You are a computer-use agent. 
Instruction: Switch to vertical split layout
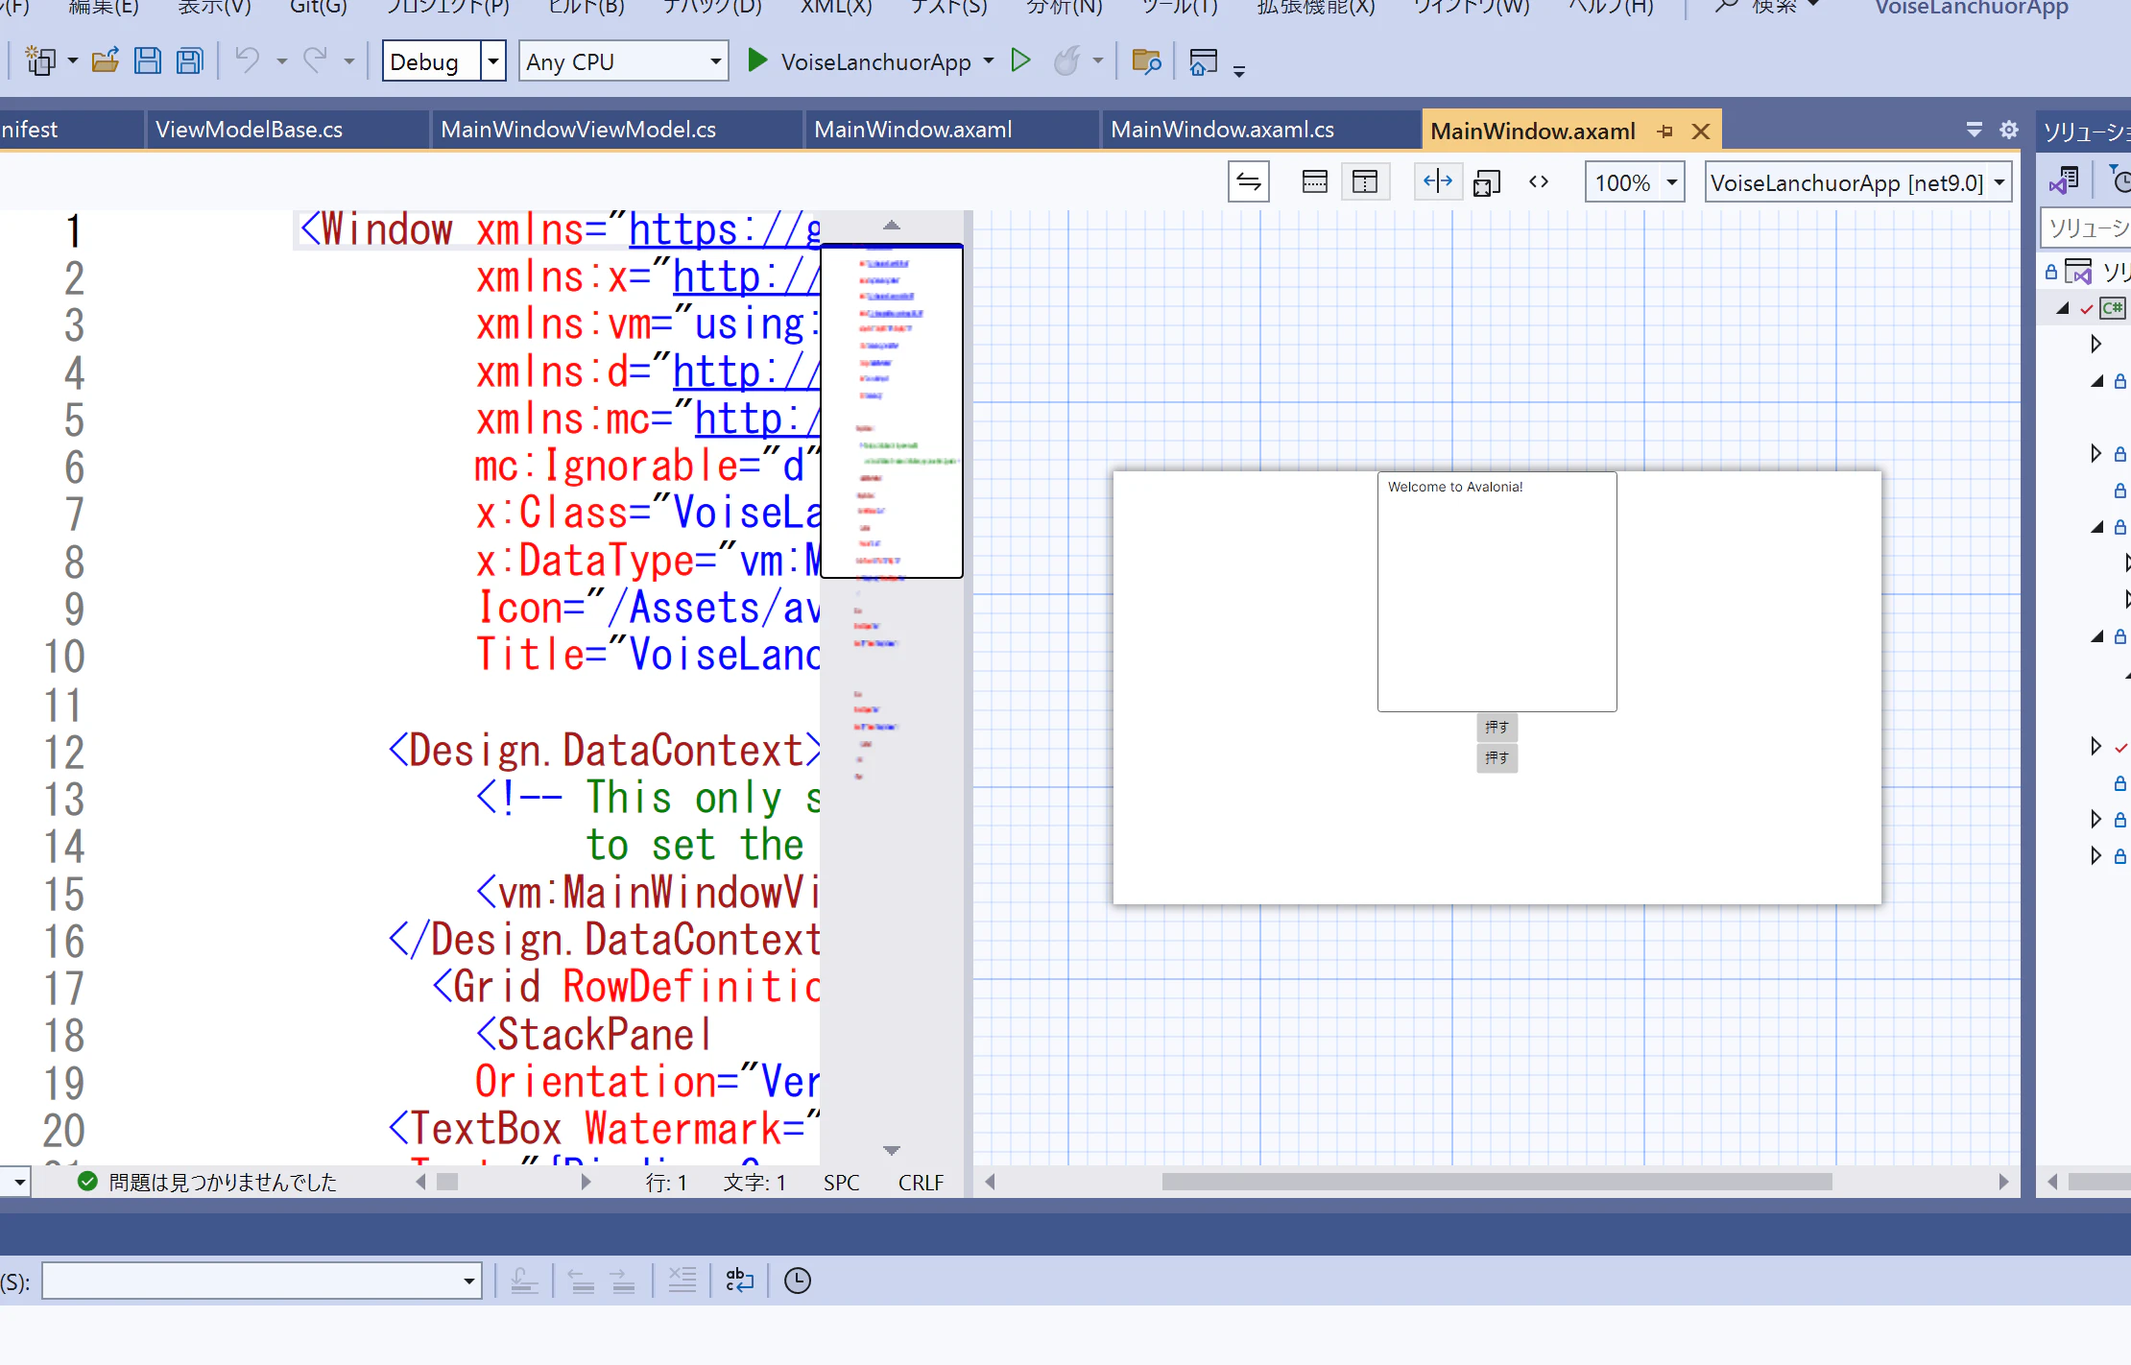point(1364,182)
